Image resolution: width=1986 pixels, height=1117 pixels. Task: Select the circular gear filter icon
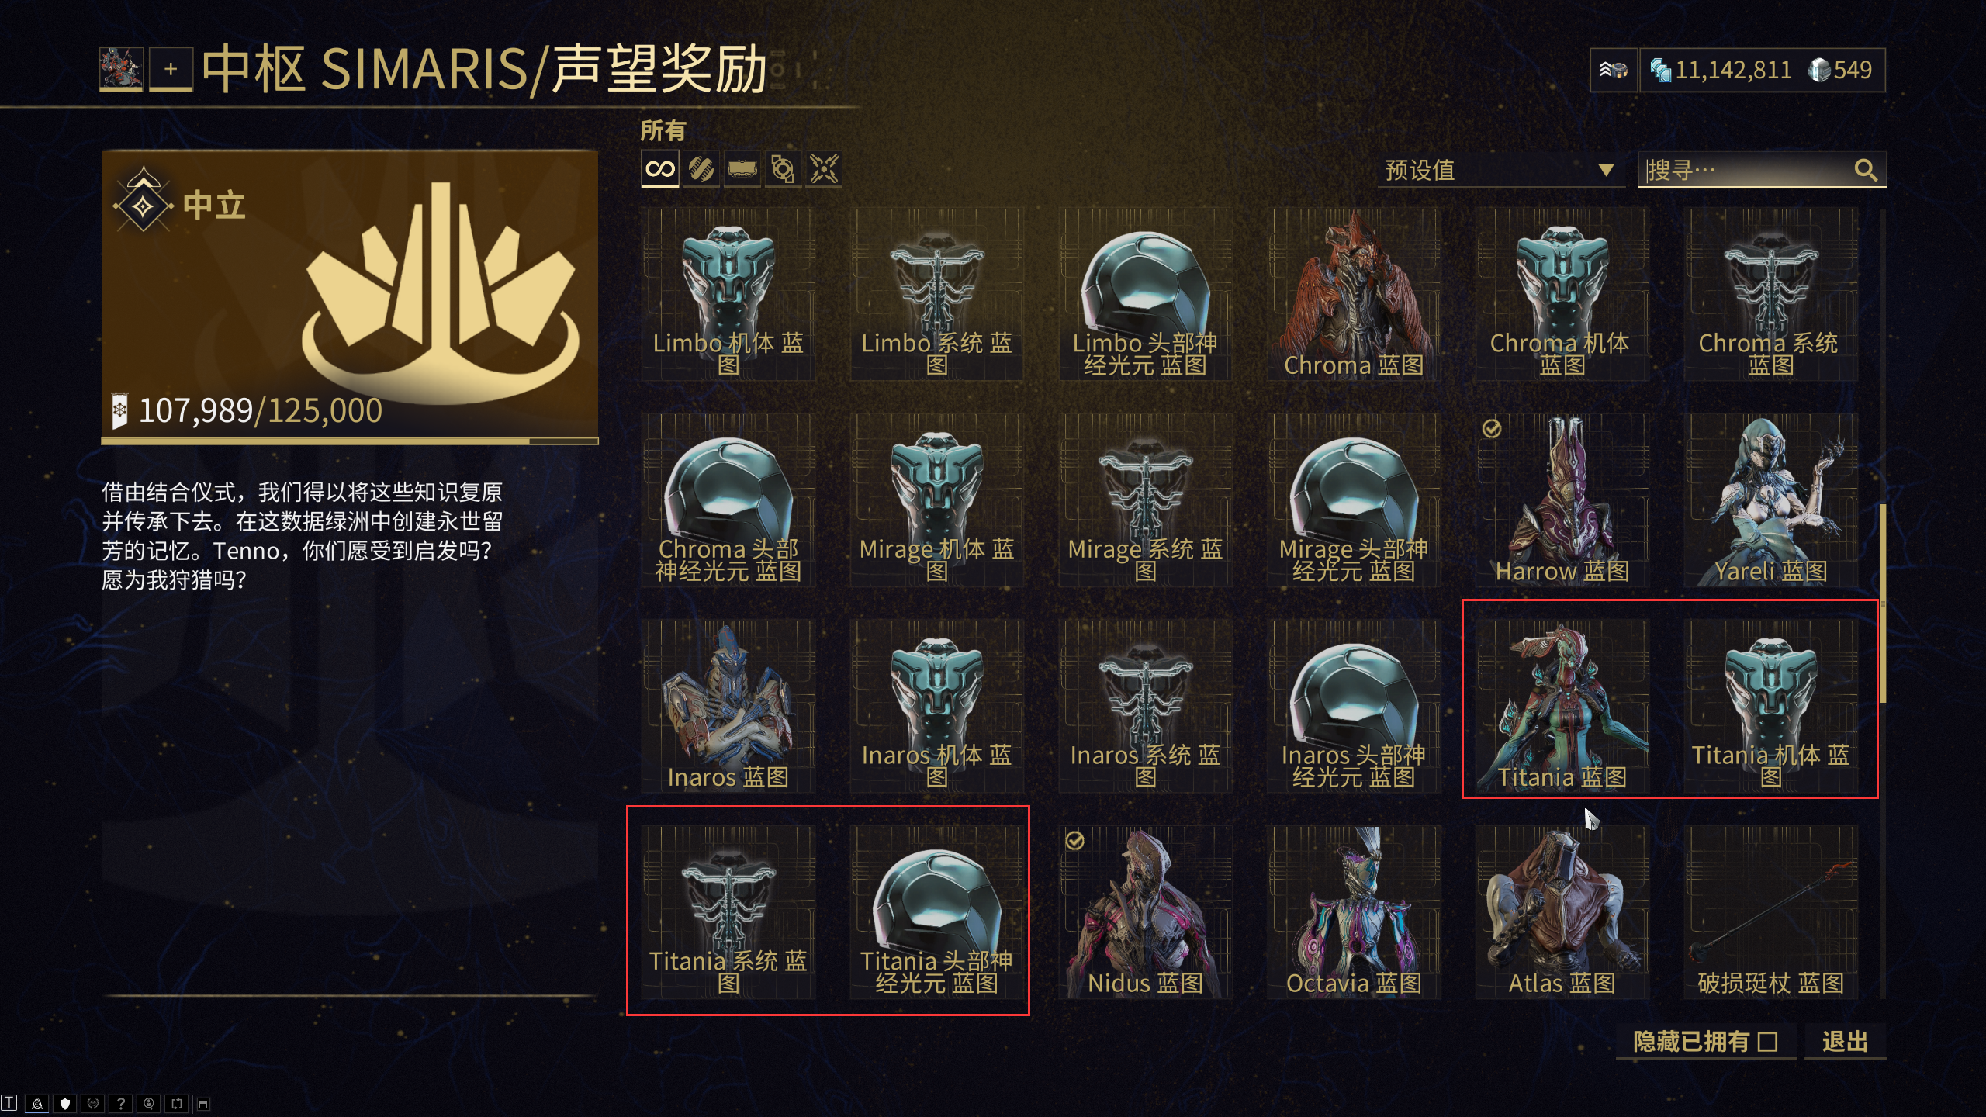[783, 169]
